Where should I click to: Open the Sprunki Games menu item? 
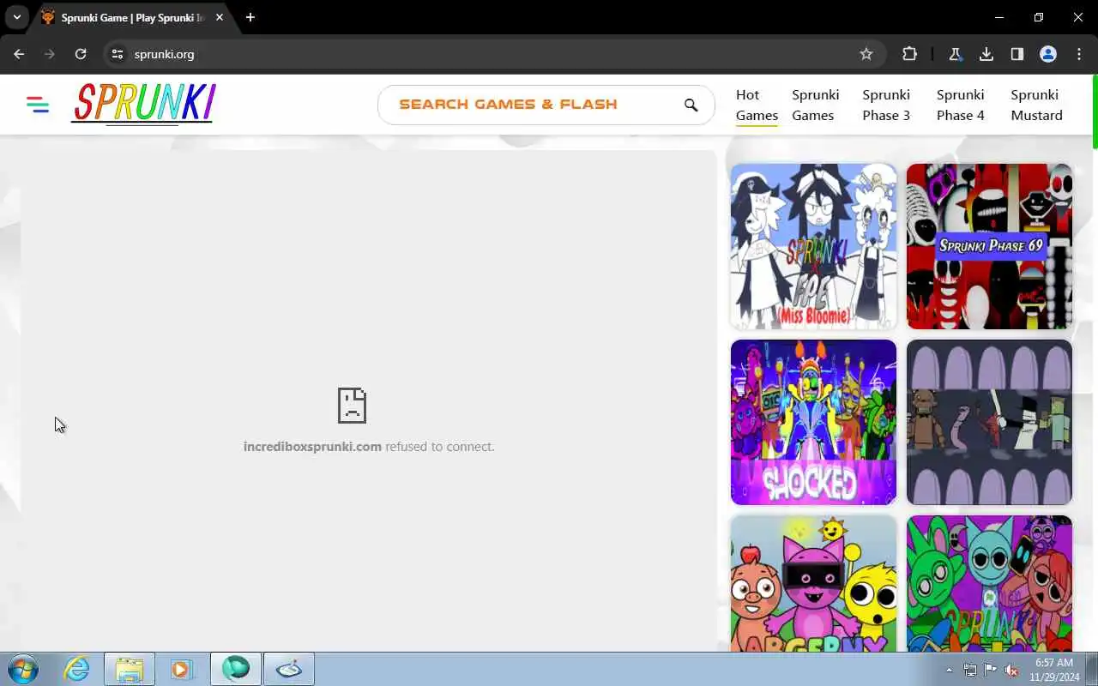pyautogui.click(x=815, y=105)
